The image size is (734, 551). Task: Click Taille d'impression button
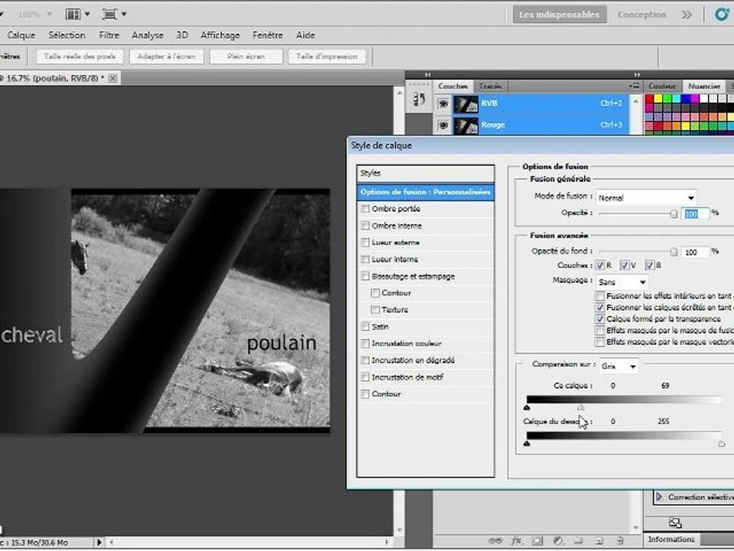[326, 57]
